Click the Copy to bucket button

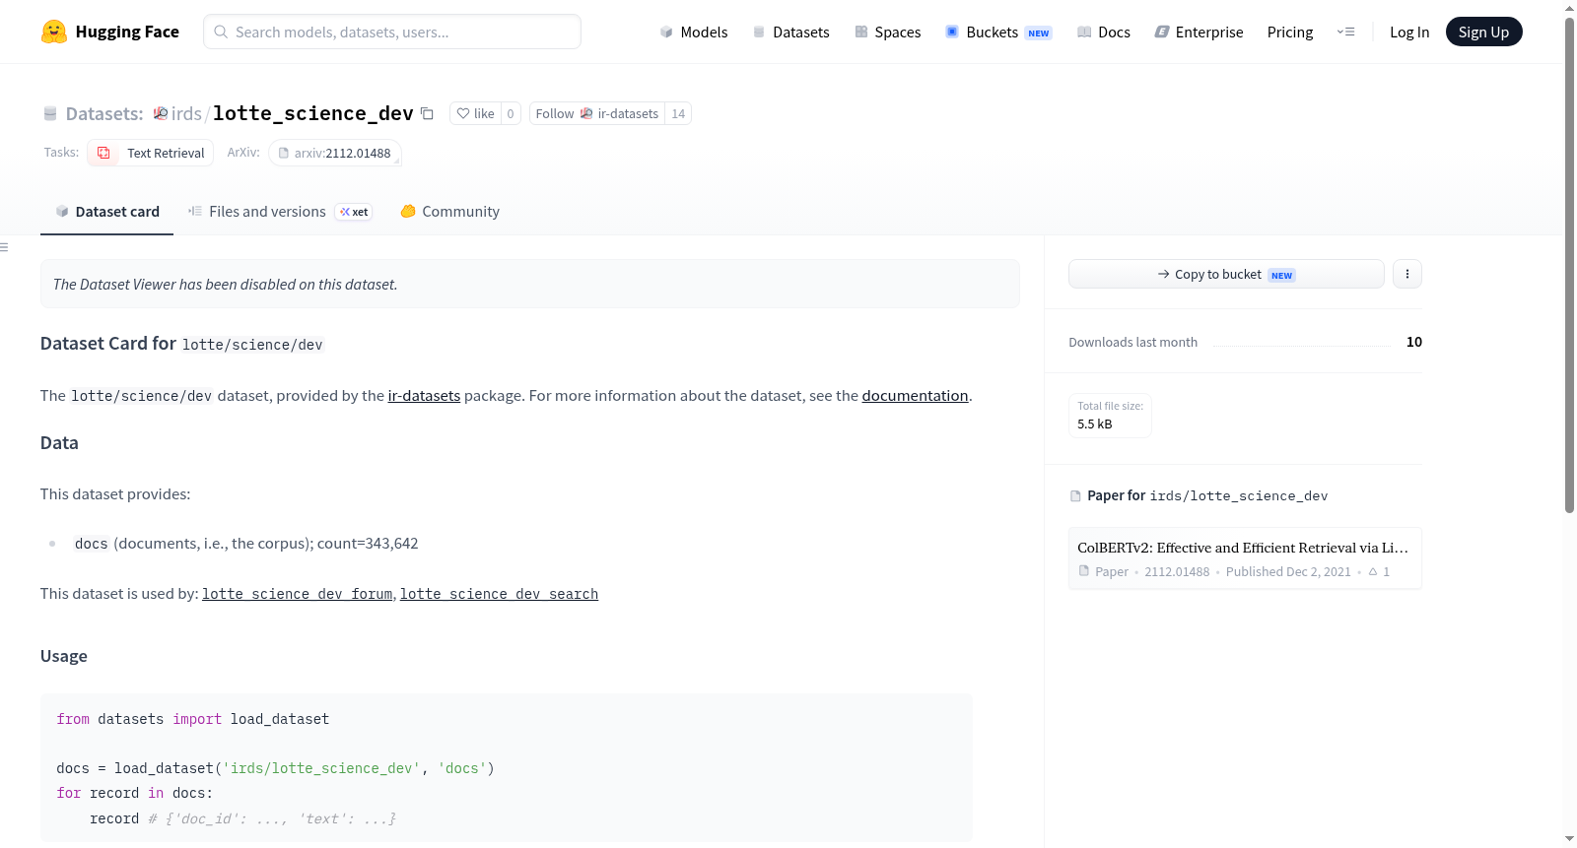pos(1226,274)
